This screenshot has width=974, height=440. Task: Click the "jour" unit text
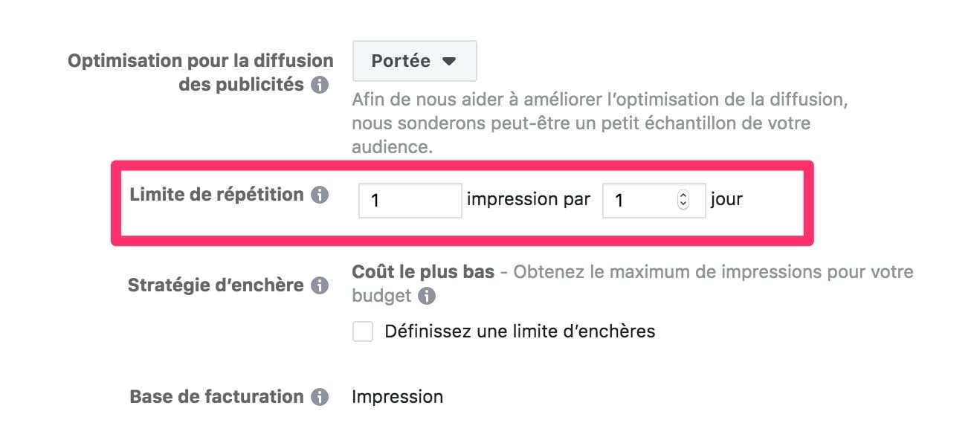[x=726, y=200]
